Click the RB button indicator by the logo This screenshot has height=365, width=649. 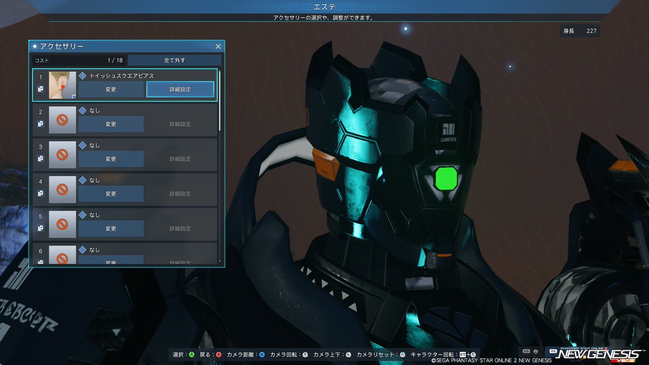pyautogui.click(x=553, y=351)
